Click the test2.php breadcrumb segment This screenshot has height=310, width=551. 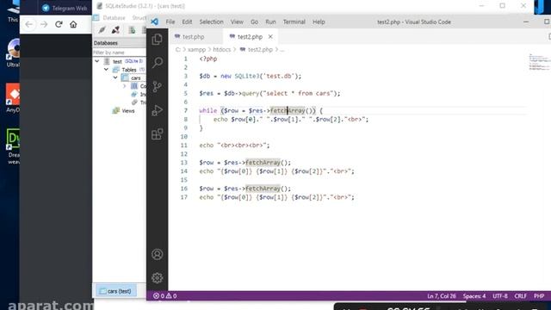coord(260,50)
